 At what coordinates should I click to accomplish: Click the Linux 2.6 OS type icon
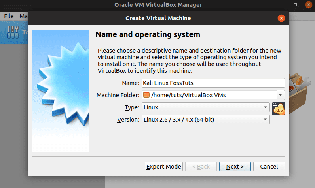[x=279, y=109]
